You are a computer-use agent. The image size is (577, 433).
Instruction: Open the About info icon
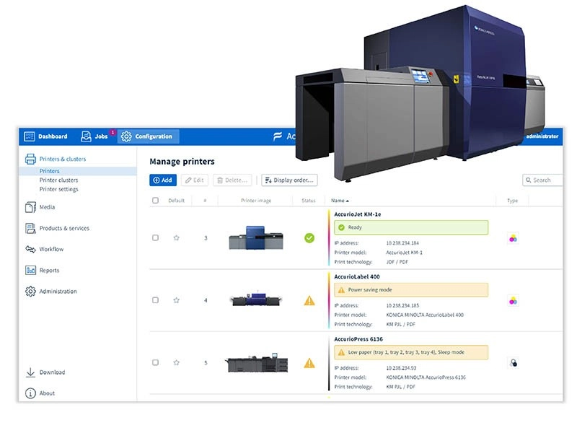pos(30,393)
